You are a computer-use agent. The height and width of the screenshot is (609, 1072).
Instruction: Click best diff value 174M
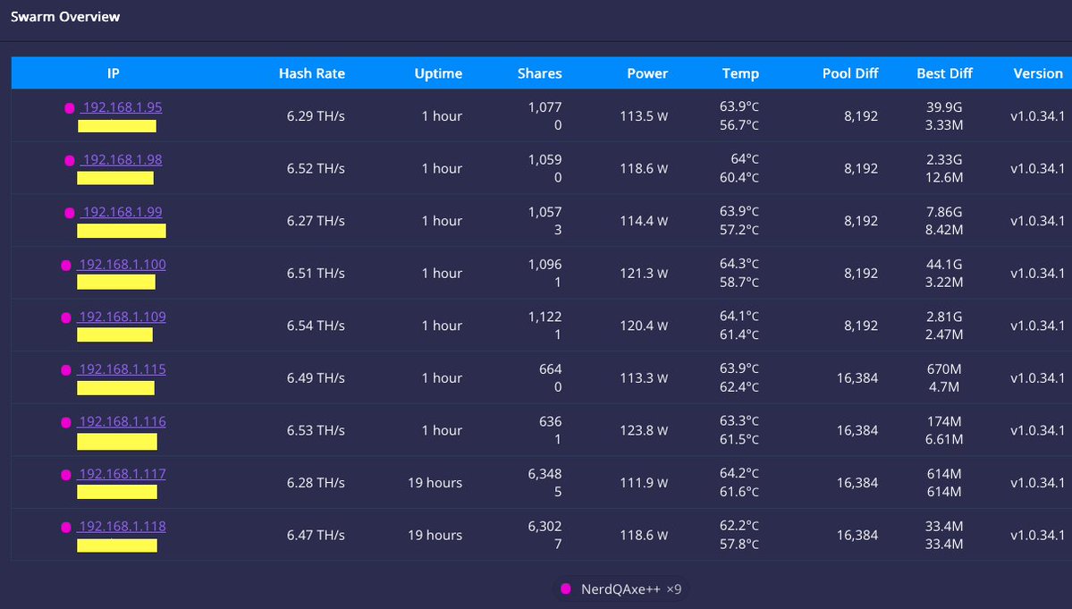(x=944, y=422)
